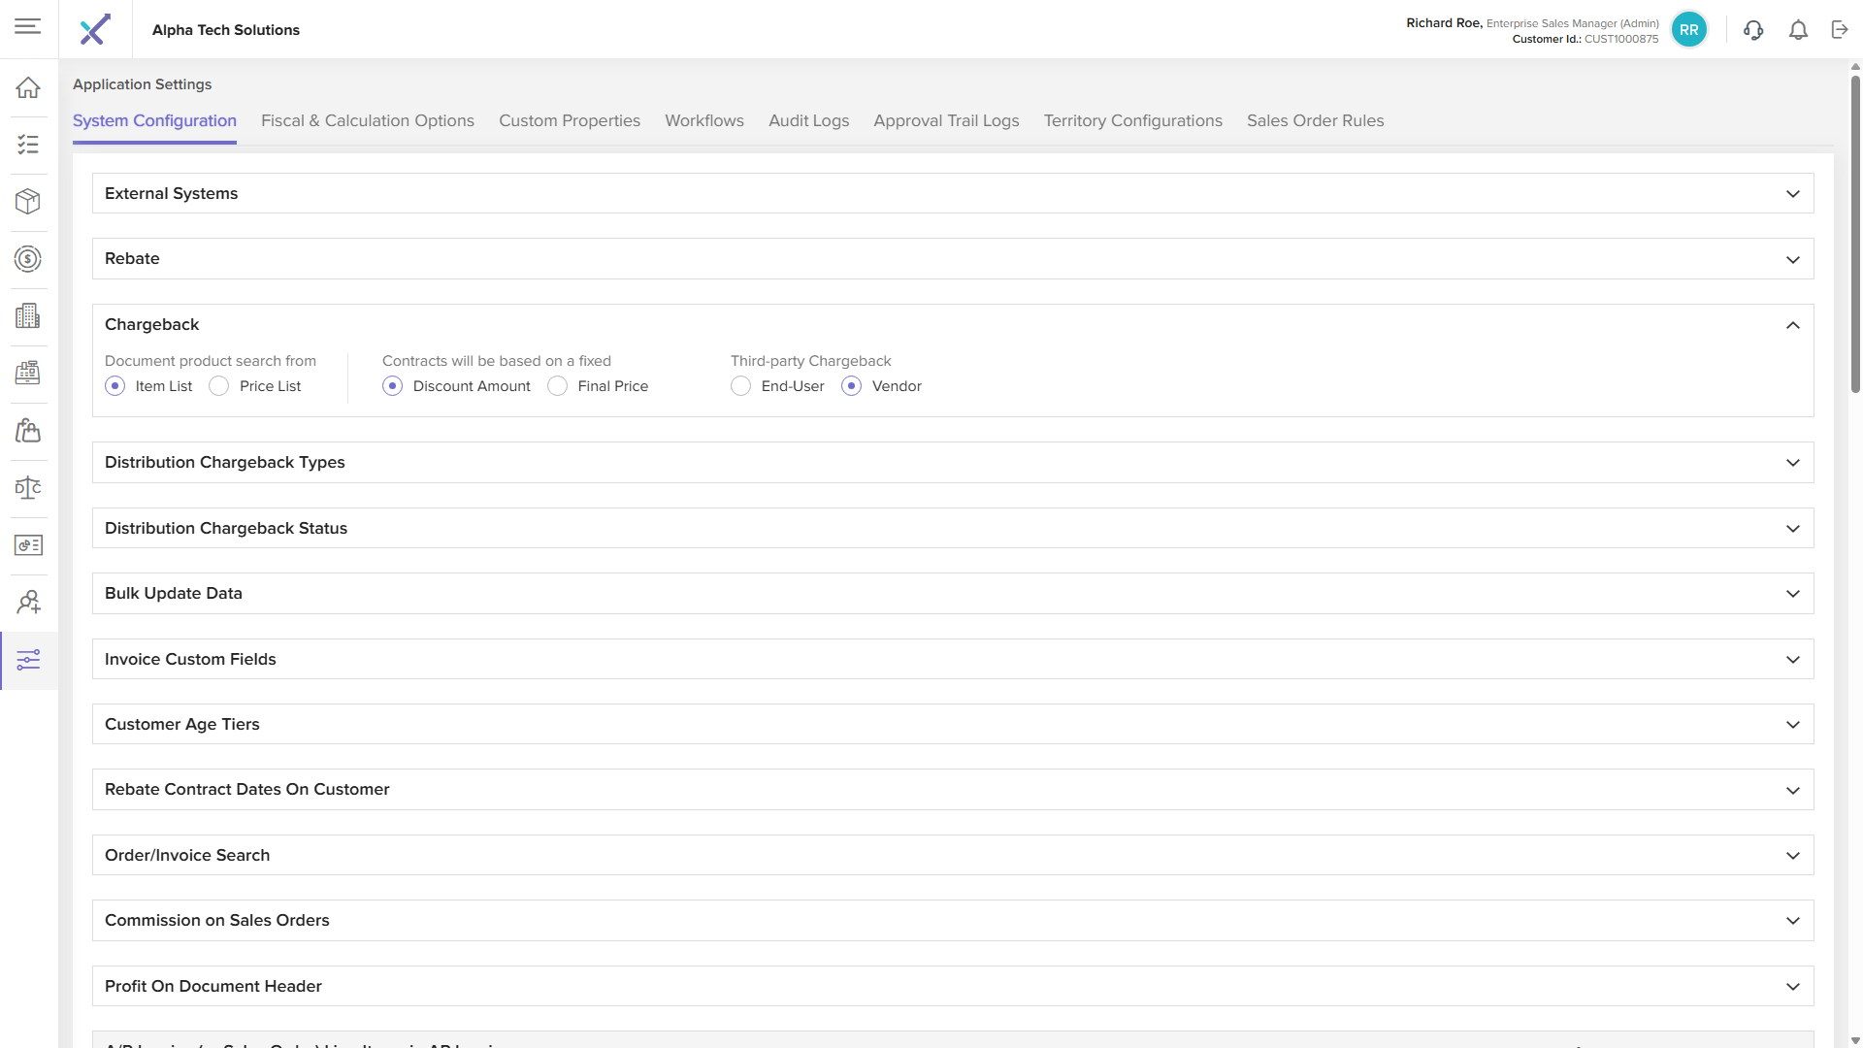Choose Final Price radio option

click(558, 386)
